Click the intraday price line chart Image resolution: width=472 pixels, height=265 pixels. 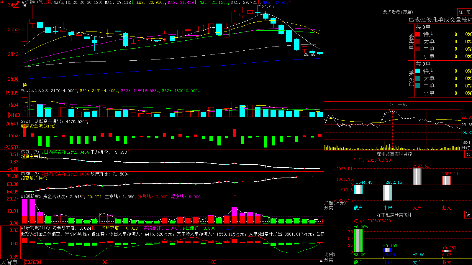coord(393,125)
